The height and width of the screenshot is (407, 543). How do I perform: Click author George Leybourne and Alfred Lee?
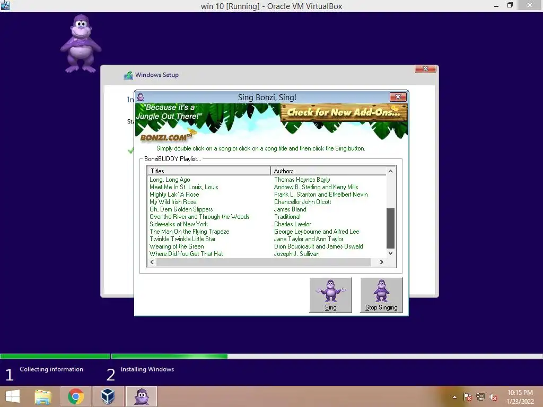[x=317, y=232]
